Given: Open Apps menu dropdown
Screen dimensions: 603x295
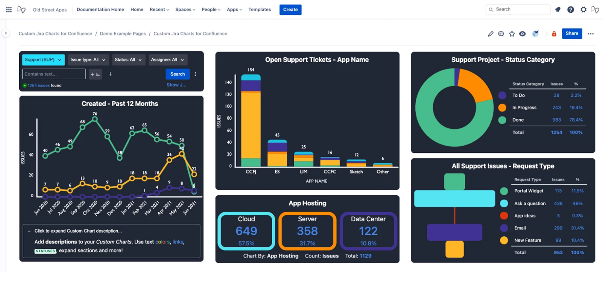Looking at the screenshot, I should click(x=234, y=10).
